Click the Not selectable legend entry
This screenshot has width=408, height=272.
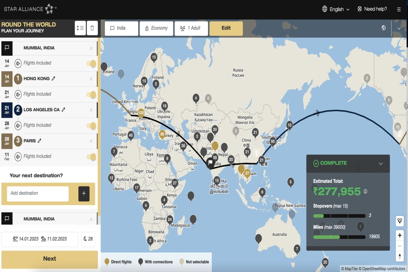(194, 262)
